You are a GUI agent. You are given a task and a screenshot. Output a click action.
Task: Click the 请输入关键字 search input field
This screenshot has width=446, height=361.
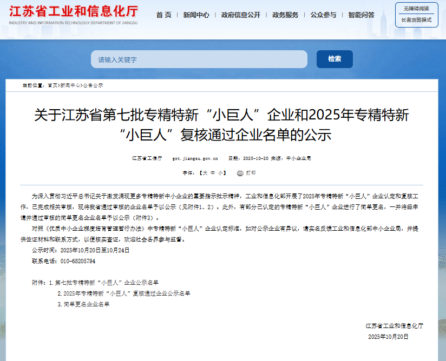click(199, 59)
